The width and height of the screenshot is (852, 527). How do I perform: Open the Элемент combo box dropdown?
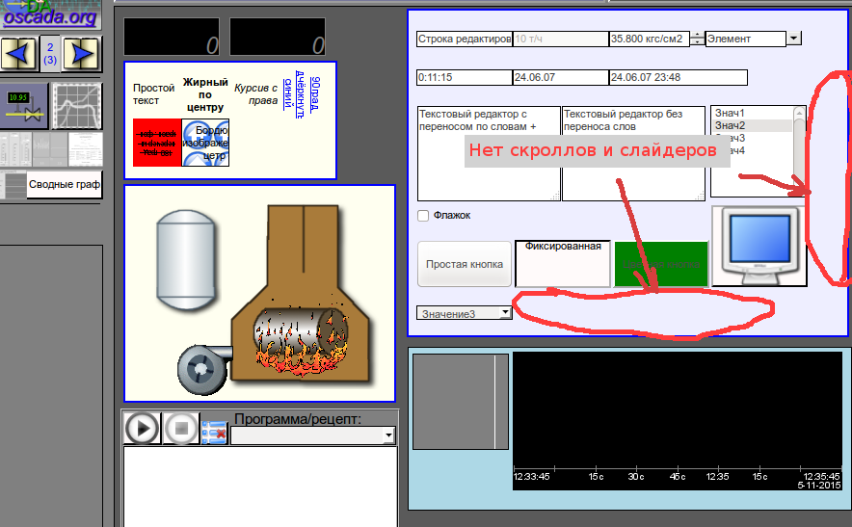(x=793, y=39)
